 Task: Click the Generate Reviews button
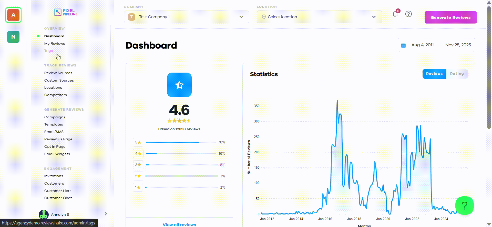pyautogui.click(x=450, y=17)
